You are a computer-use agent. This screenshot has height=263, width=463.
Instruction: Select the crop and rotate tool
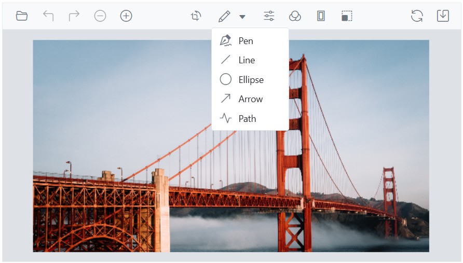click(196, 16)
